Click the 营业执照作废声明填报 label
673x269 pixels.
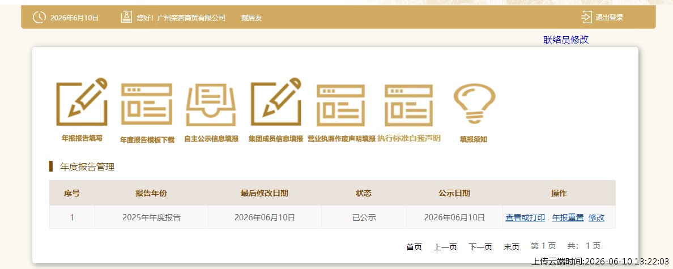click(342, 139)
